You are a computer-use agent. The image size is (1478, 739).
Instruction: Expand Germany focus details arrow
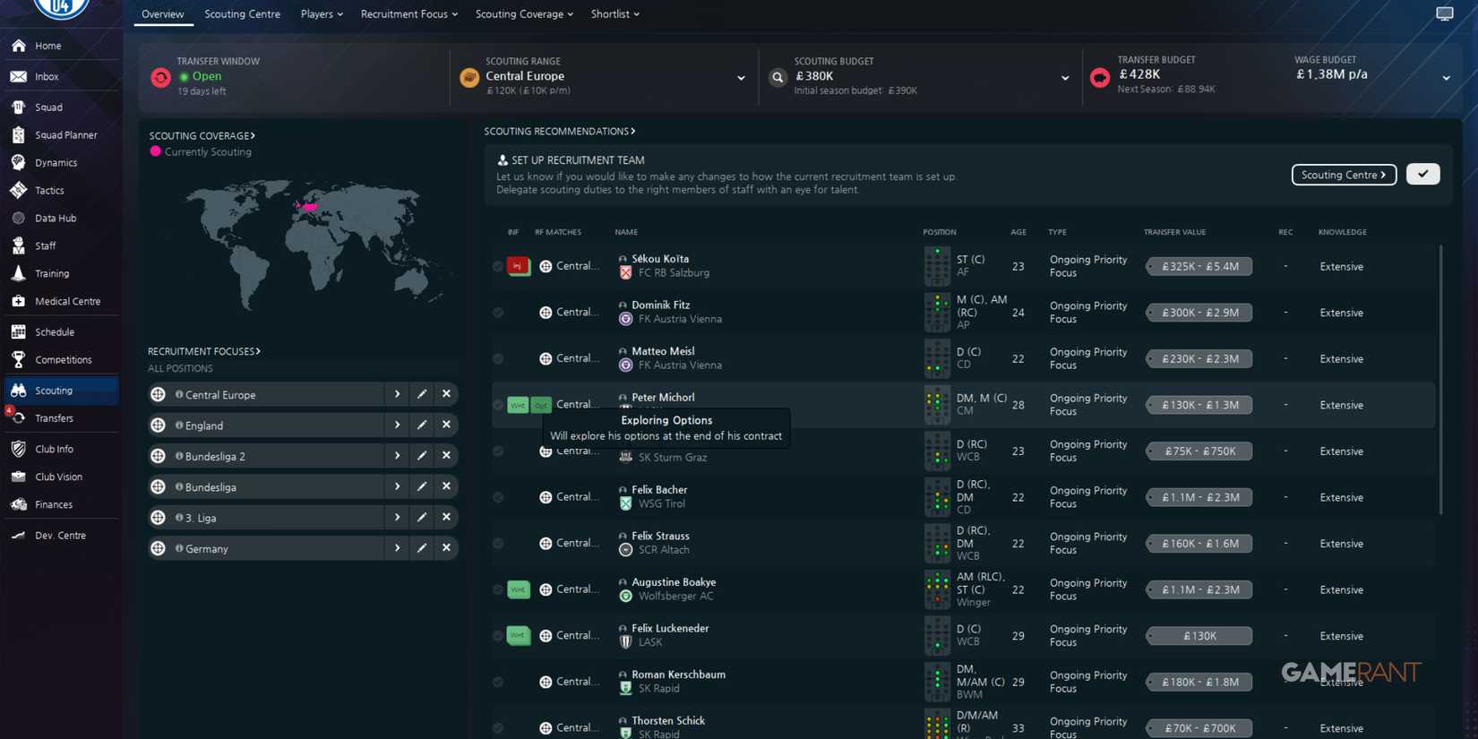click(397, 548)
